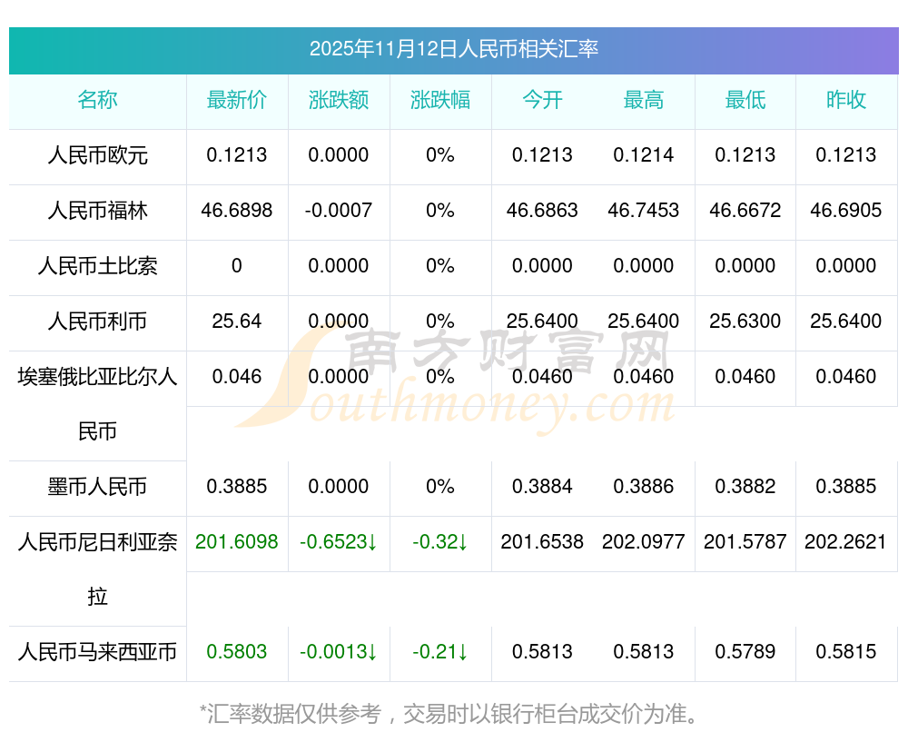
Task: Click the green 201.6098 latest price
Action: click(x=237, y=542)
